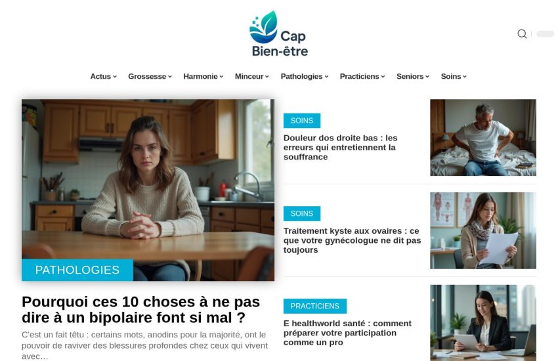Open the Grossesse dropdown menu
Viewport: 558px width, 361px height.
click(150, 77)
